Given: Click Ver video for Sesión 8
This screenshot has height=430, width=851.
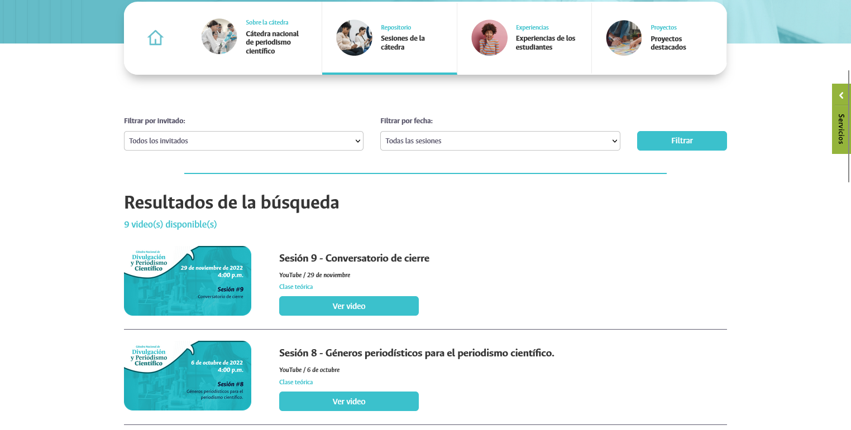Looking at the screenshot, I should click(348, 402).
